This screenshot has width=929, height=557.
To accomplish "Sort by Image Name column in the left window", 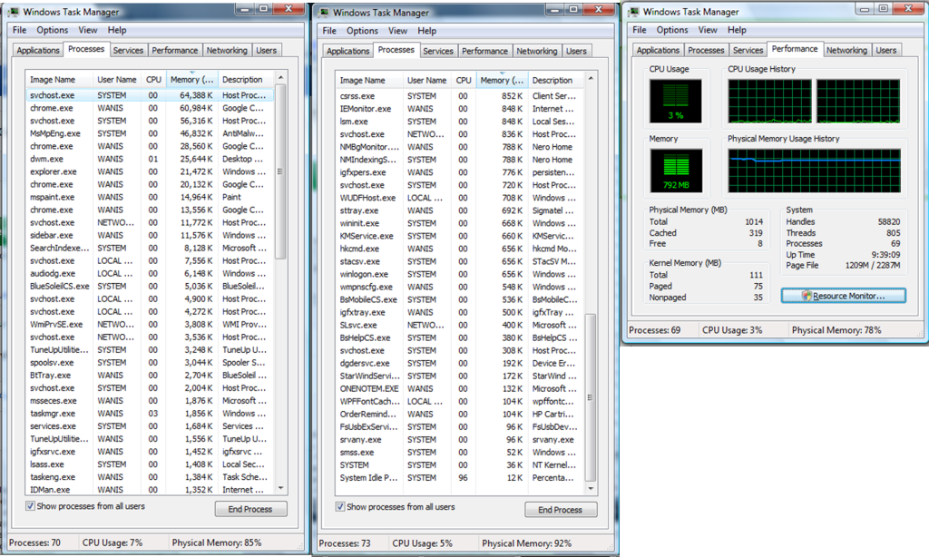I will [59, 80].
